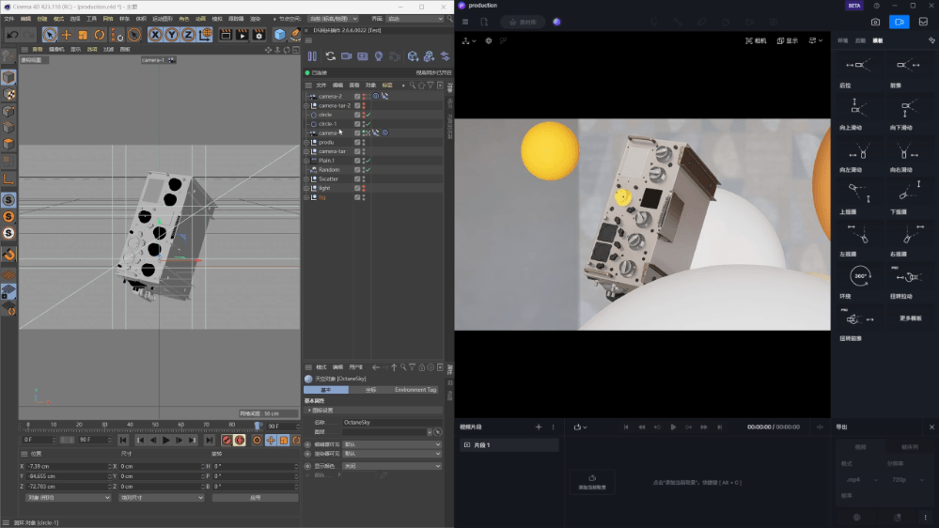Image resolution: width=939 pixels, height=528 pixels.
Task: Select the Rotate tool in top toolbar
Action: tap(100, 35)
